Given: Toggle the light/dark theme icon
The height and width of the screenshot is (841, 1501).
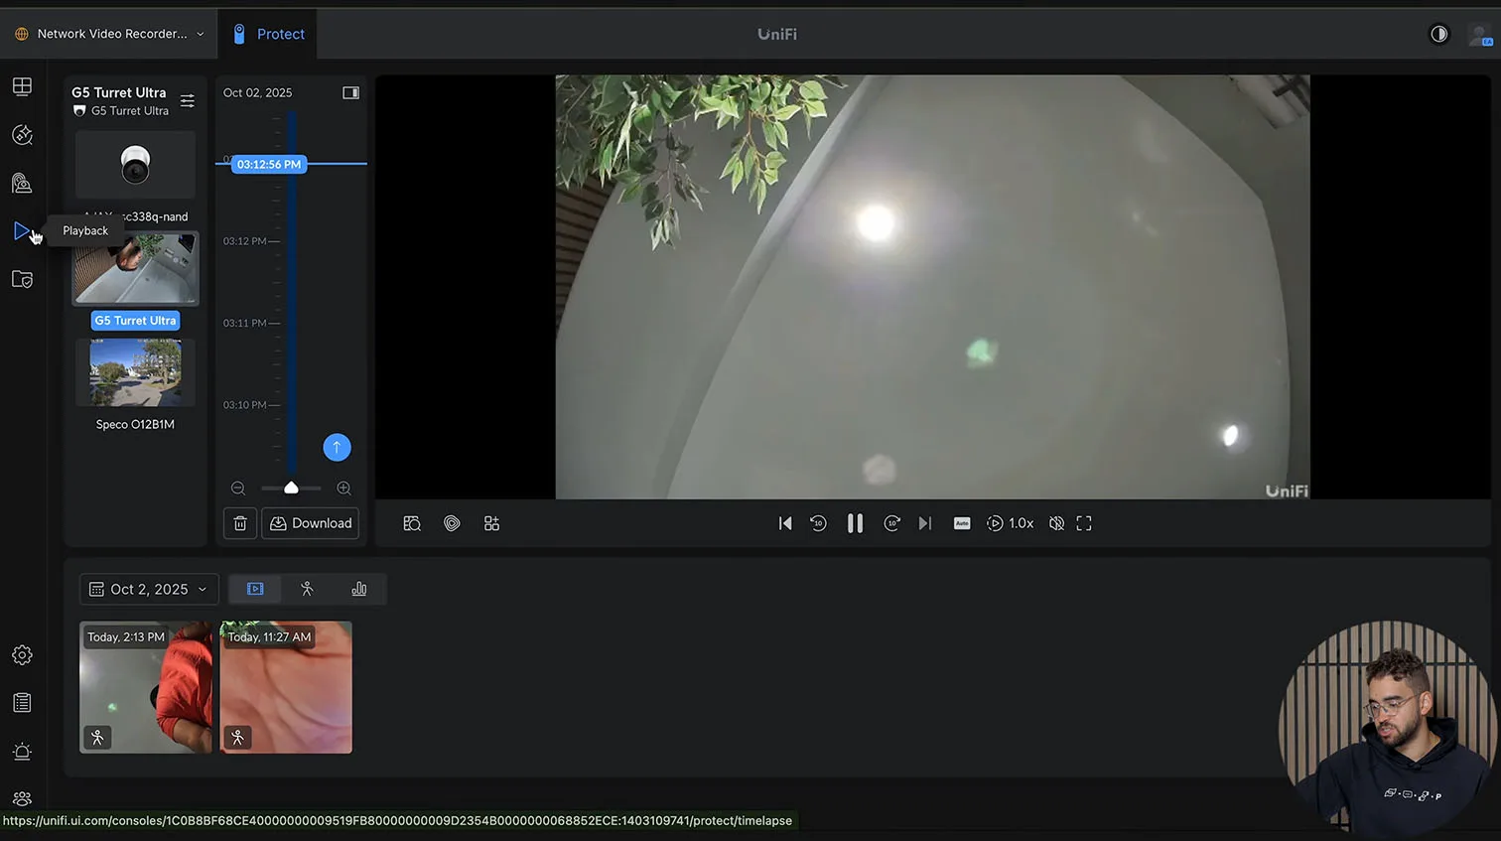Looking at the screenshot, I should click(x=1438, y=34).
